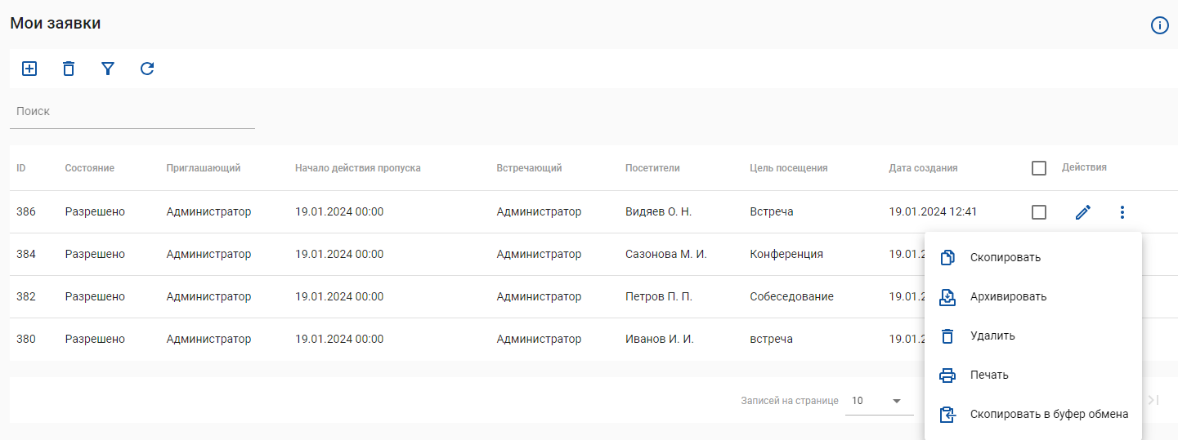
Task: Edit request 386 with the pencil icon
Action: [1083, 212]
